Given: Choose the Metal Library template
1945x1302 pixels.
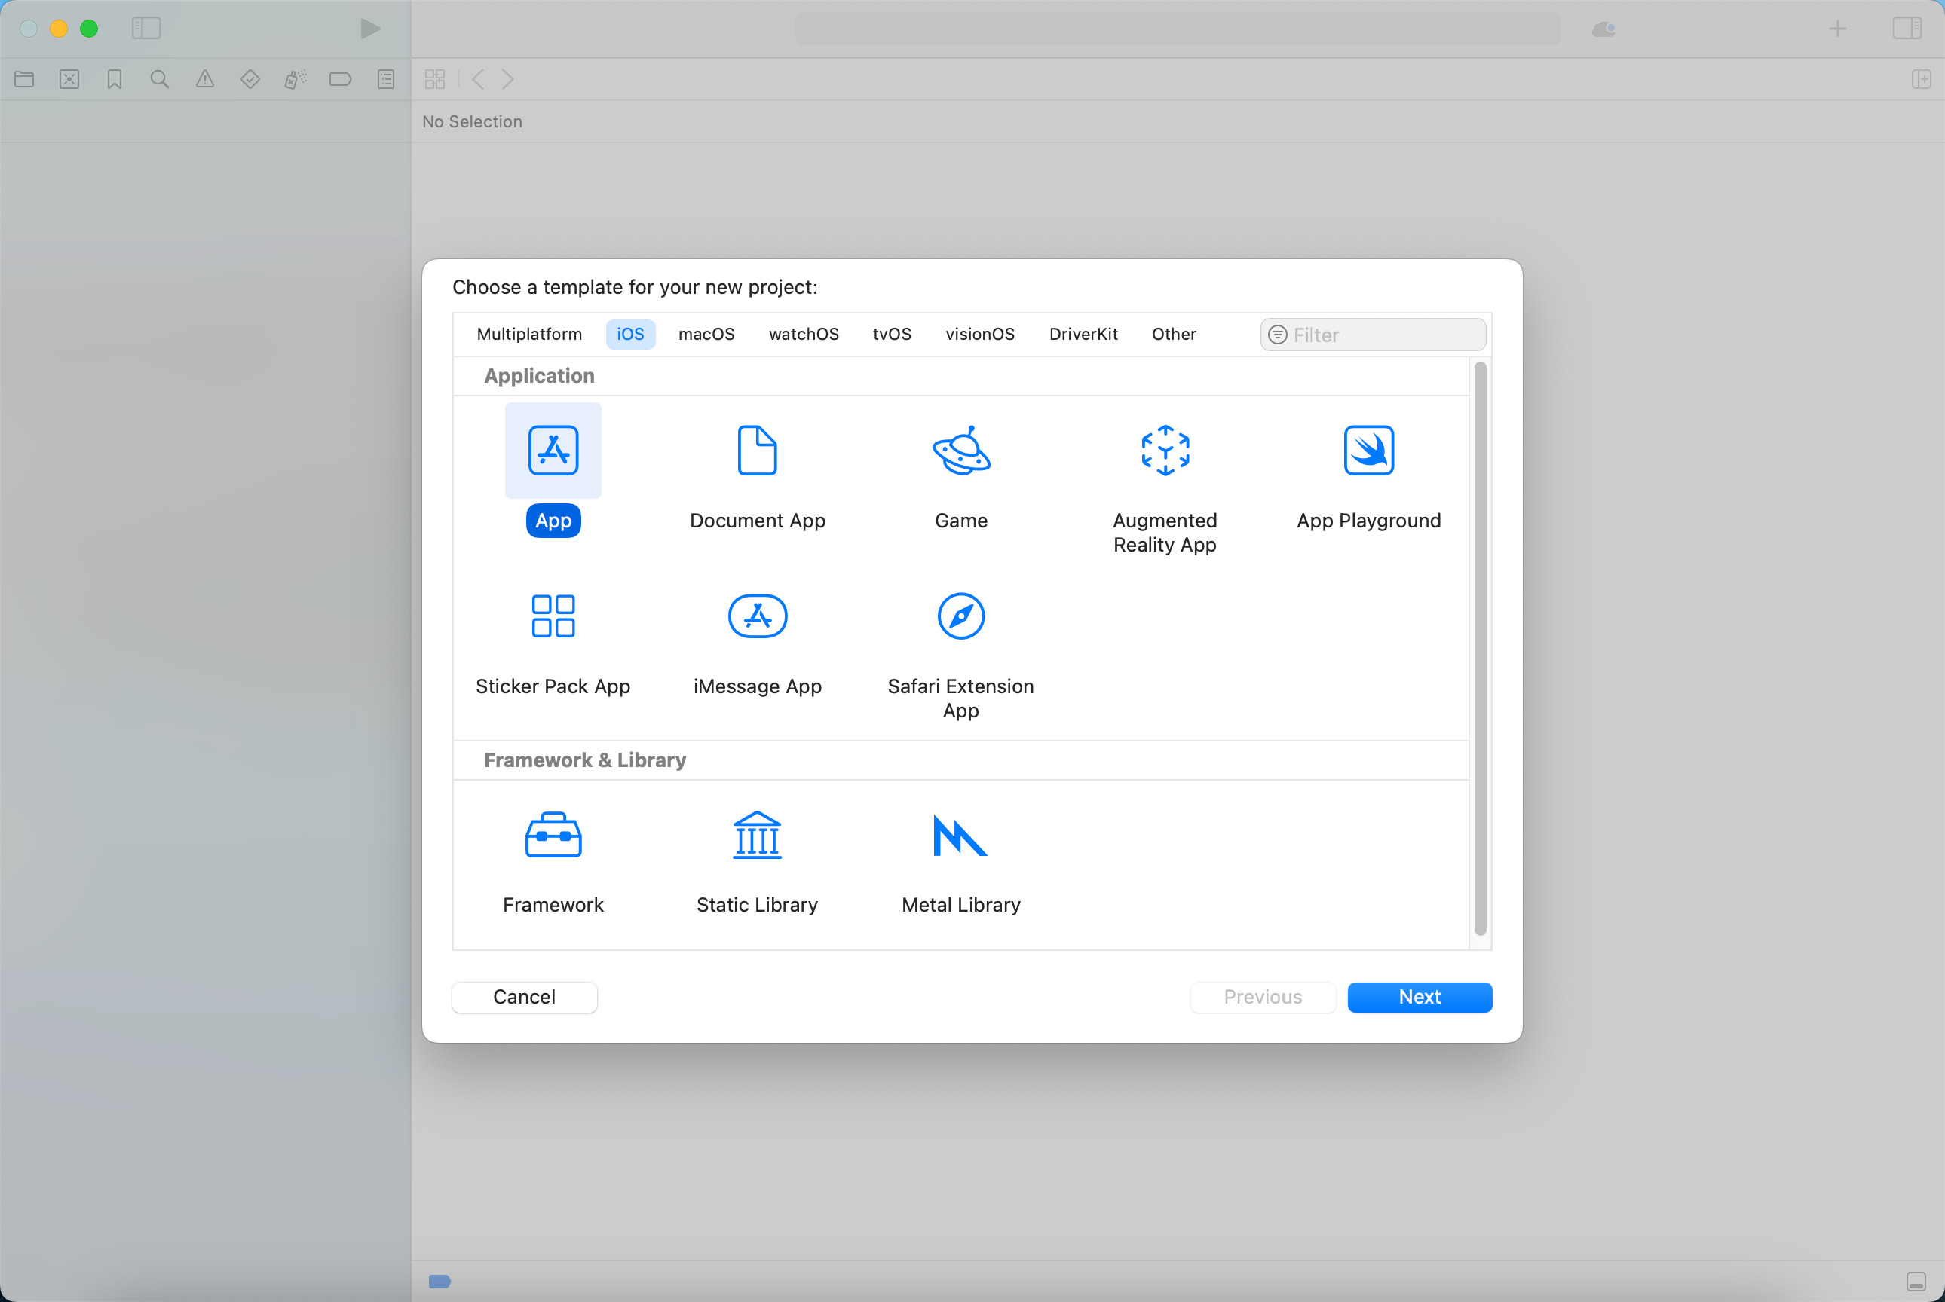Looking at the screenshot, I should (x=960, y=836).
